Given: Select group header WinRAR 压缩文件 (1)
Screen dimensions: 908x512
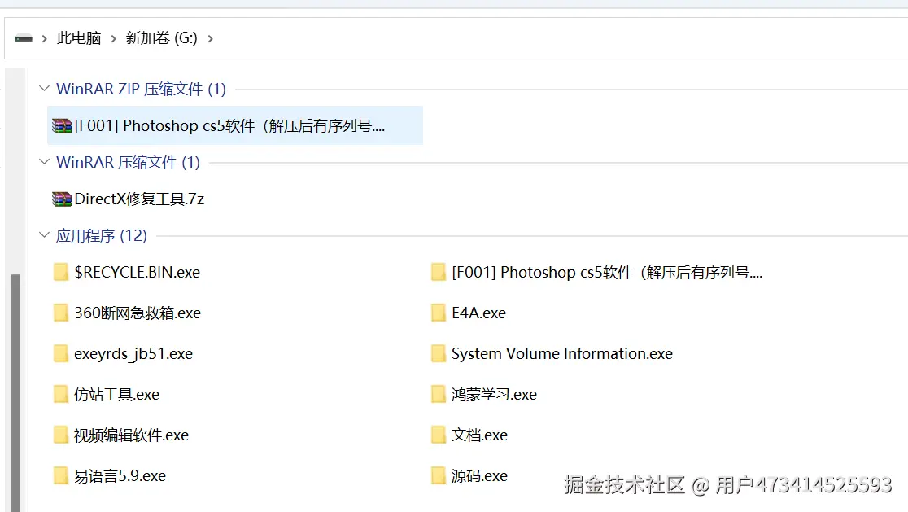Looking at the screenshot, I should pos(128,162).
